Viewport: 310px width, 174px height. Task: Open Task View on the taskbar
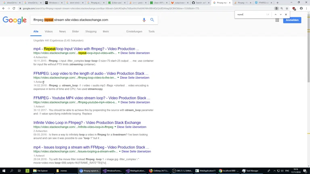coord(19,171)
